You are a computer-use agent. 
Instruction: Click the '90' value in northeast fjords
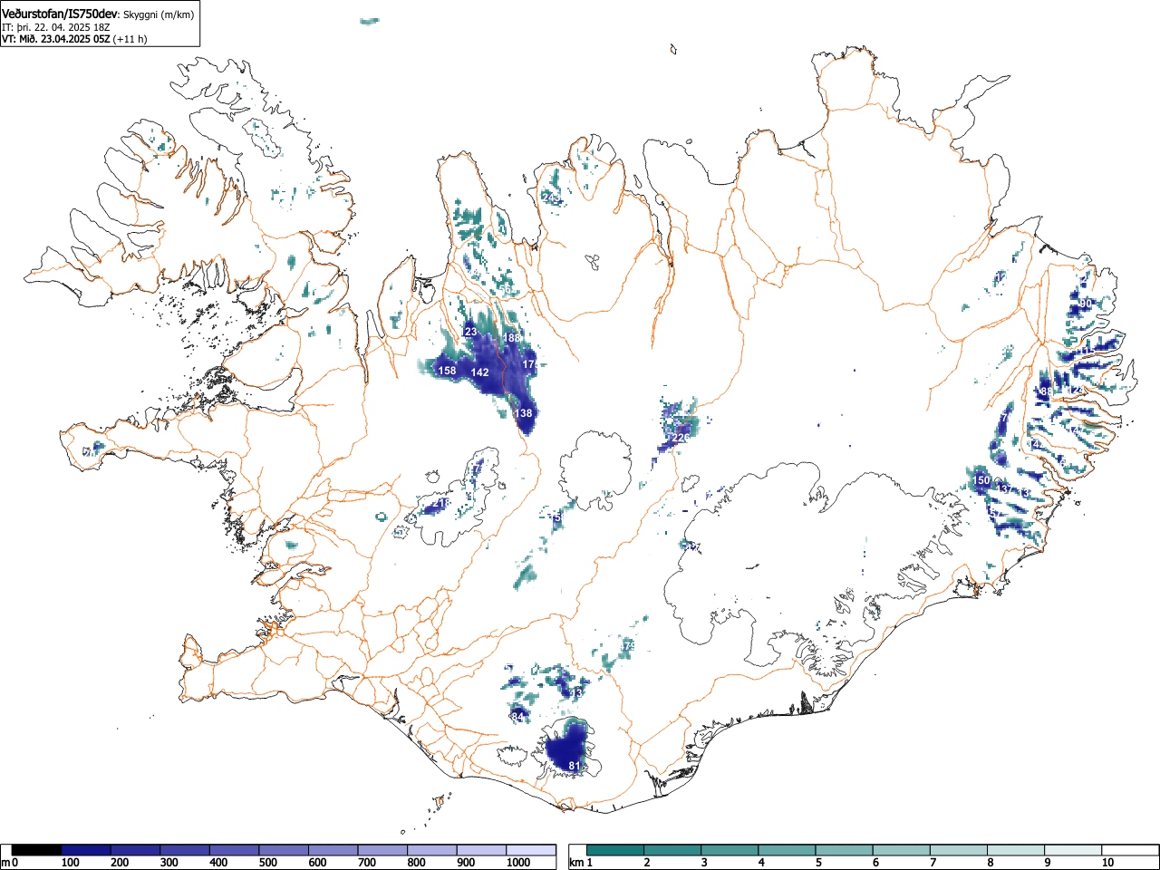[1086, 303]
